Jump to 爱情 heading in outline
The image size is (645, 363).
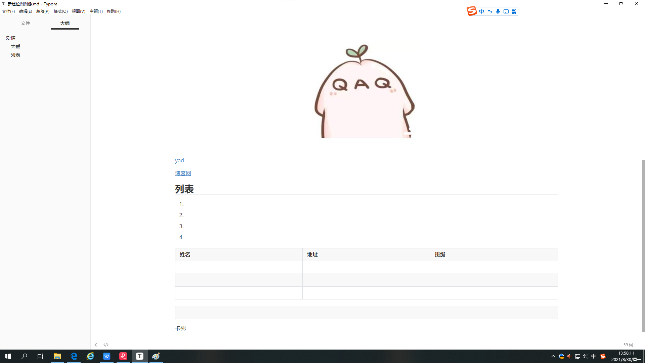11,38
